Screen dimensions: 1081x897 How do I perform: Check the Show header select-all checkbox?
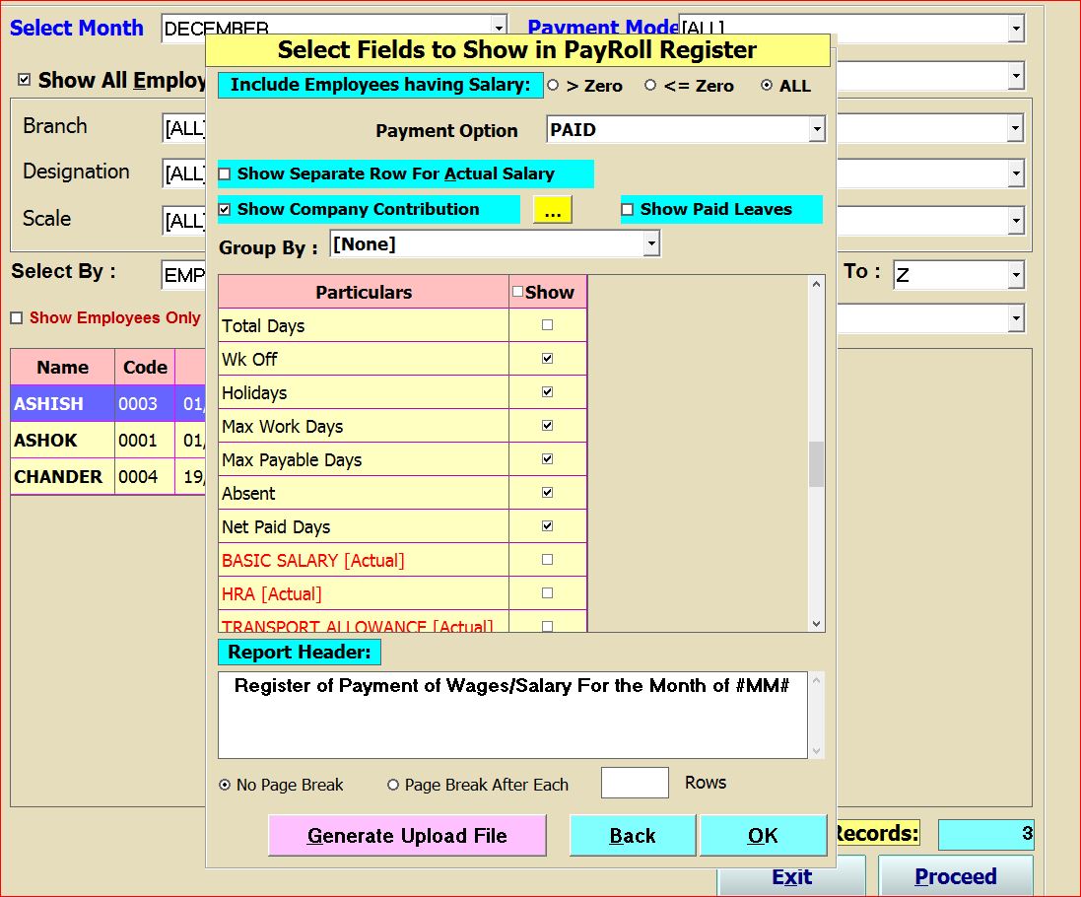point(518,292)
